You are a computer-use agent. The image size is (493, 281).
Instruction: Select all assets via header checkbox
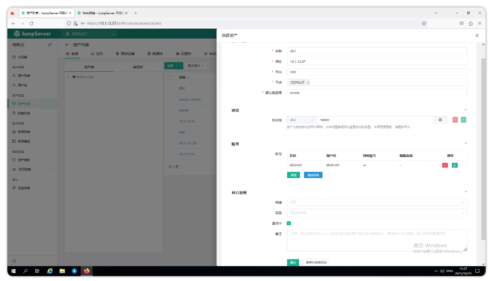coord(169,77)
